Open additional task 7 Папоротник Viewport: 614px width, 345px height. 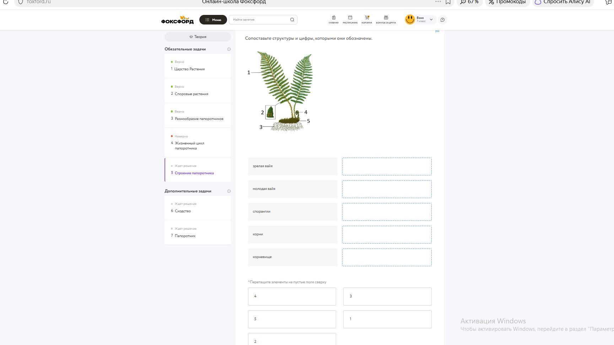click(198, 232)
